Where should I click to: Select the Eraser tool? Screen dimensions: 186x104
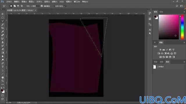(3, 49)
